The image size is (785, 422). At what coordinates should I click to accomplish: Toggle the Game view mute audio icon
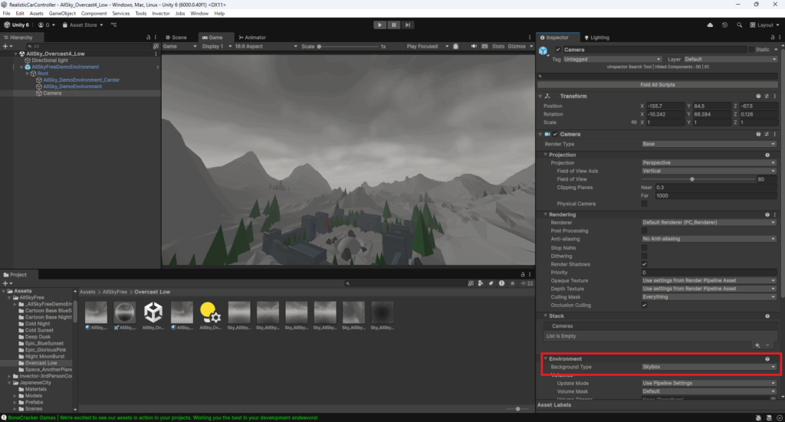(x=474, y=46)
